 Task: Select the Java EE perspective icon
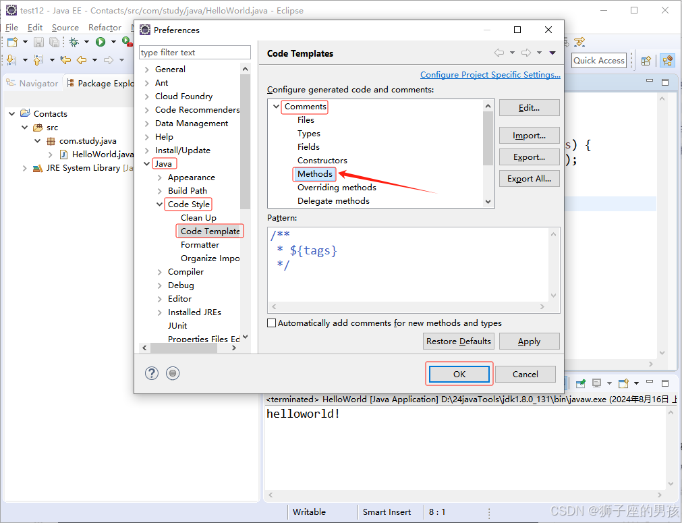pos(667,61)
